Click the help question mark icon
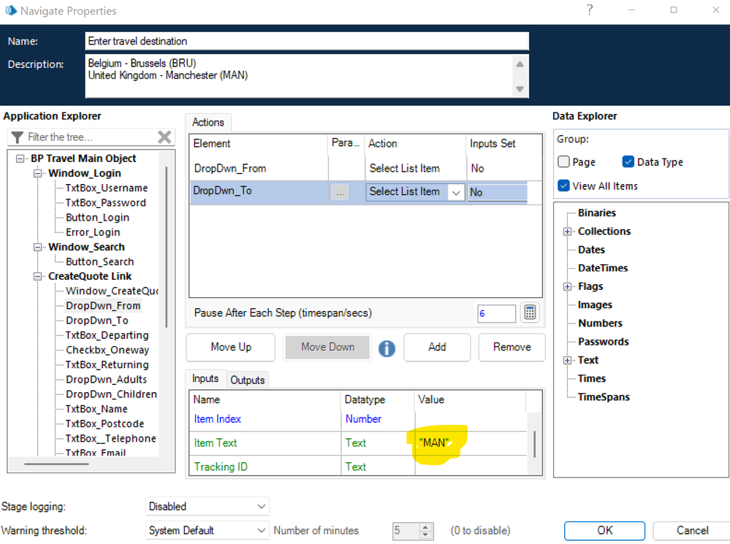Screen dimensions: 730x544 [590, 10]
